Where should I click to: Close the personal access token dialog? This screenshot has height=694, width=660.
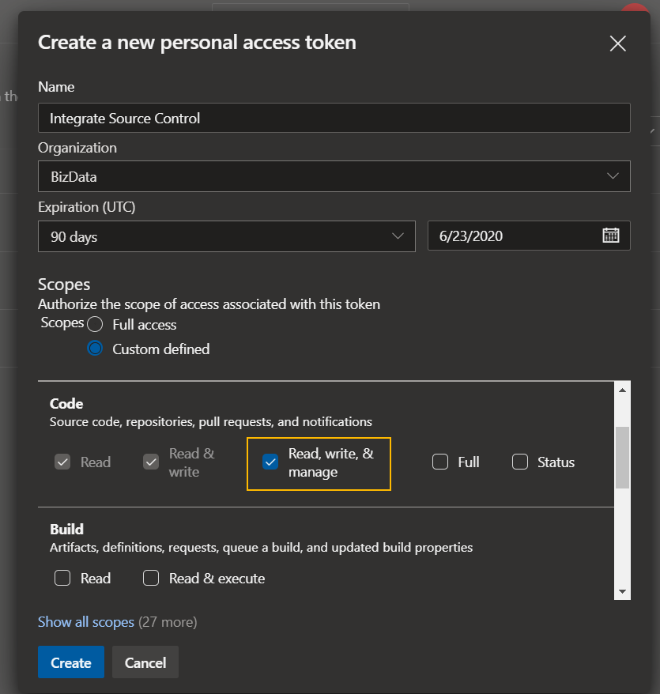pos(617,43)
